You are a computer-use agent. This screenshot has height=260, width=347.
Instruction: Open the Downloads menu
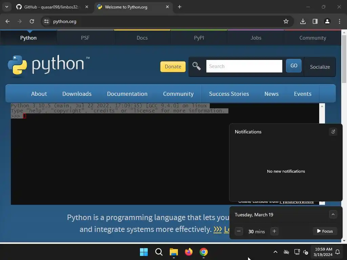pos(77,94)
